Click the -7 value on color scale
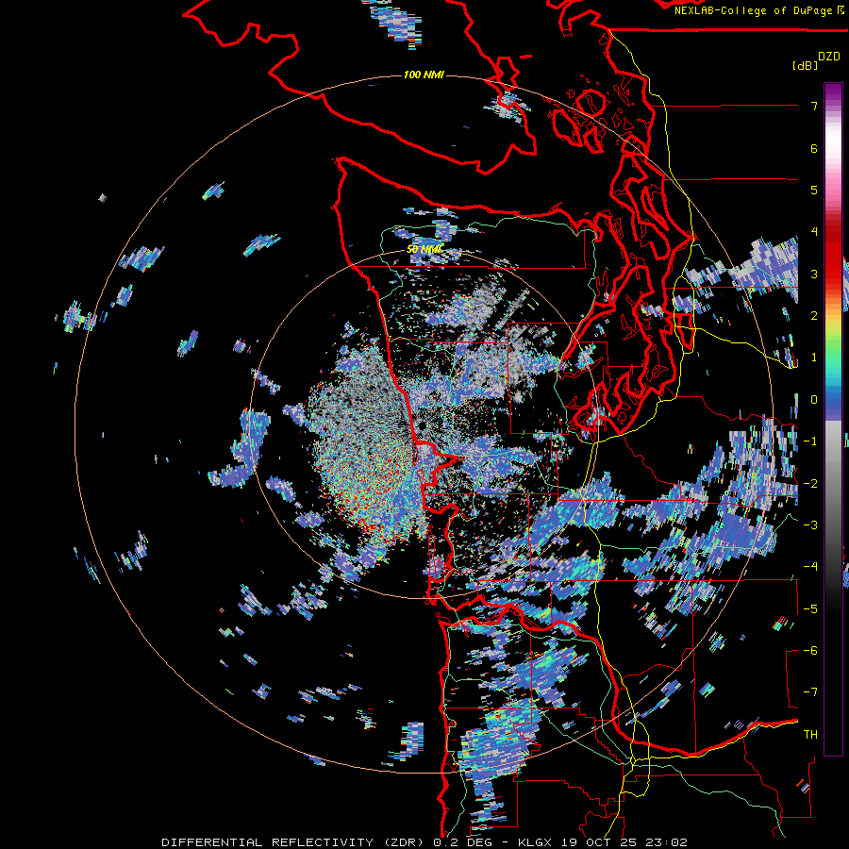The width and height of the screenshot is (849, 849). [810, 692]
